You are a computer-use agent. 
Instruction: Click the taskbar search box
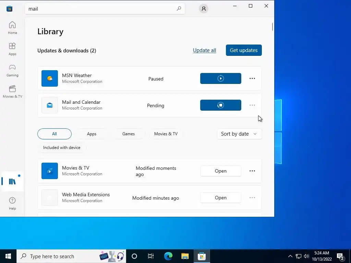pos(71,256)
